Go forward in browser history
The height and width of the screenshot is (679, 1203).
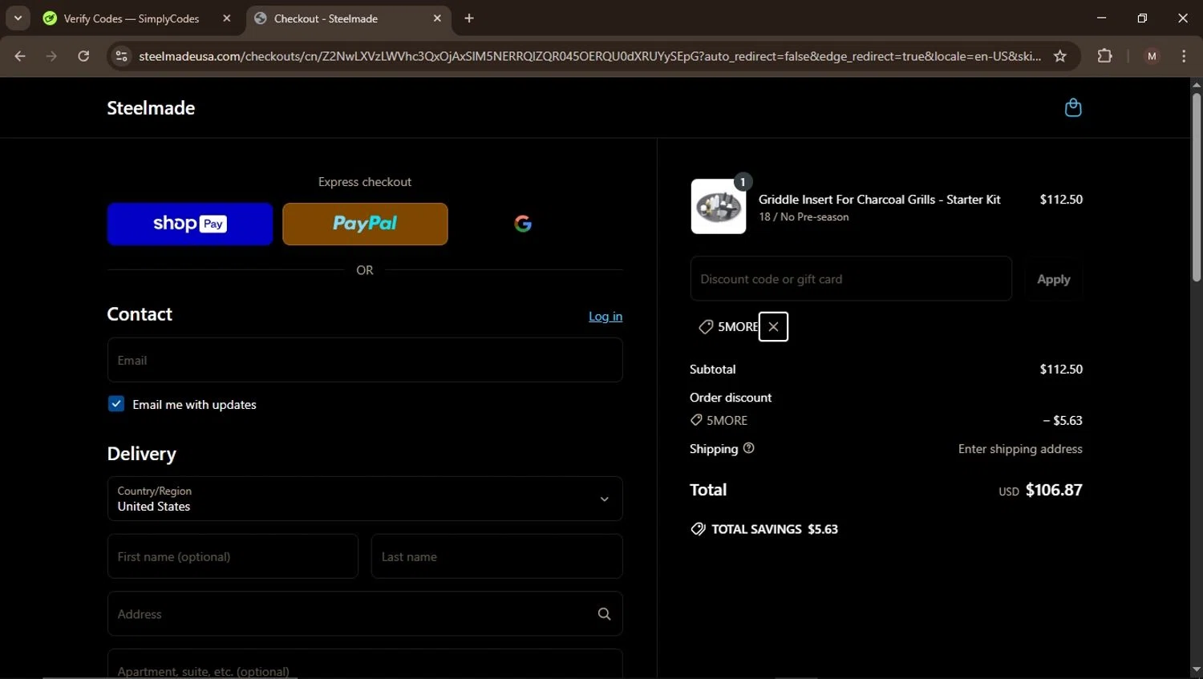(51, 56)
